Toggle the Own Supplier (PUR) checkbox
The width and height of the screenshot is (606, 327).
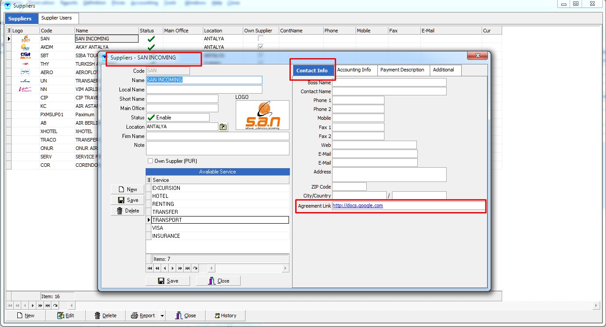coord(150,161)
